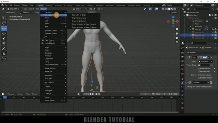The height and width of the screenshot is (123, 218).
Task: Open the Render properties tab
Action: (183, 53)
